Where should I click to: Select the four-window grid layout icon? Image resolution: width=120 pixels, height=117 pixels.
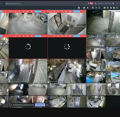pos(105,8)
